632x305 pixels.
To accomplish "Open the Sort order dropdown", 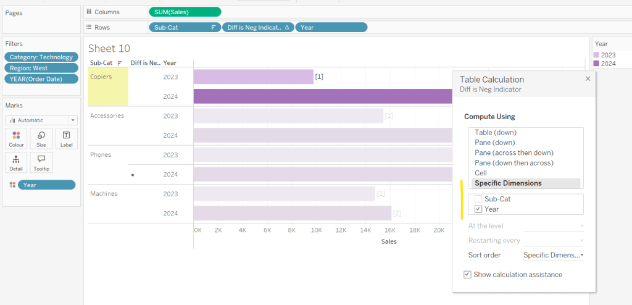I will pos(553,255).
